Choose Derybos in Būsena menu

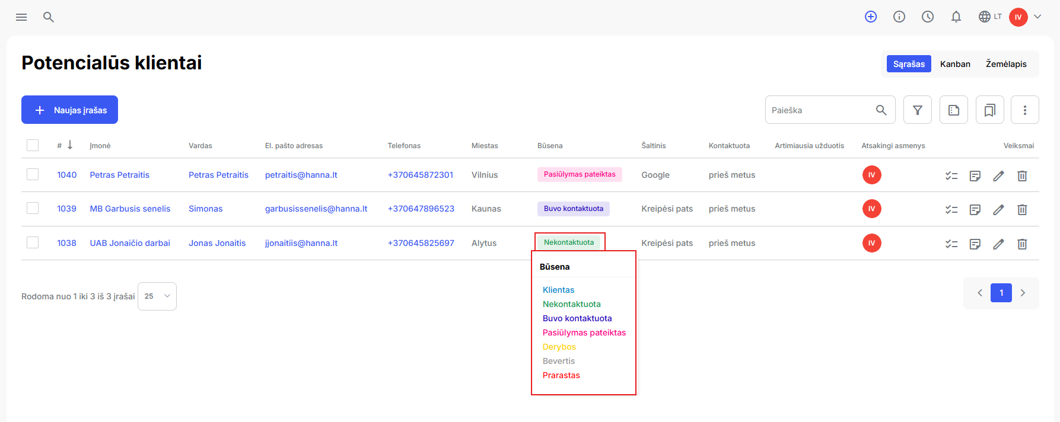click(x=559, y=347)
